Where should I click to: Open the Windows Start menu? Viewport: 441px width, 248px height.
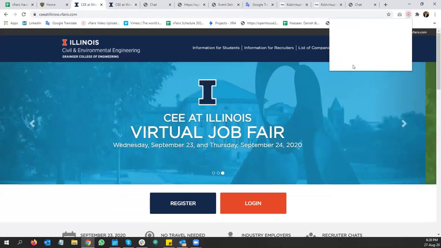point(7,242)
